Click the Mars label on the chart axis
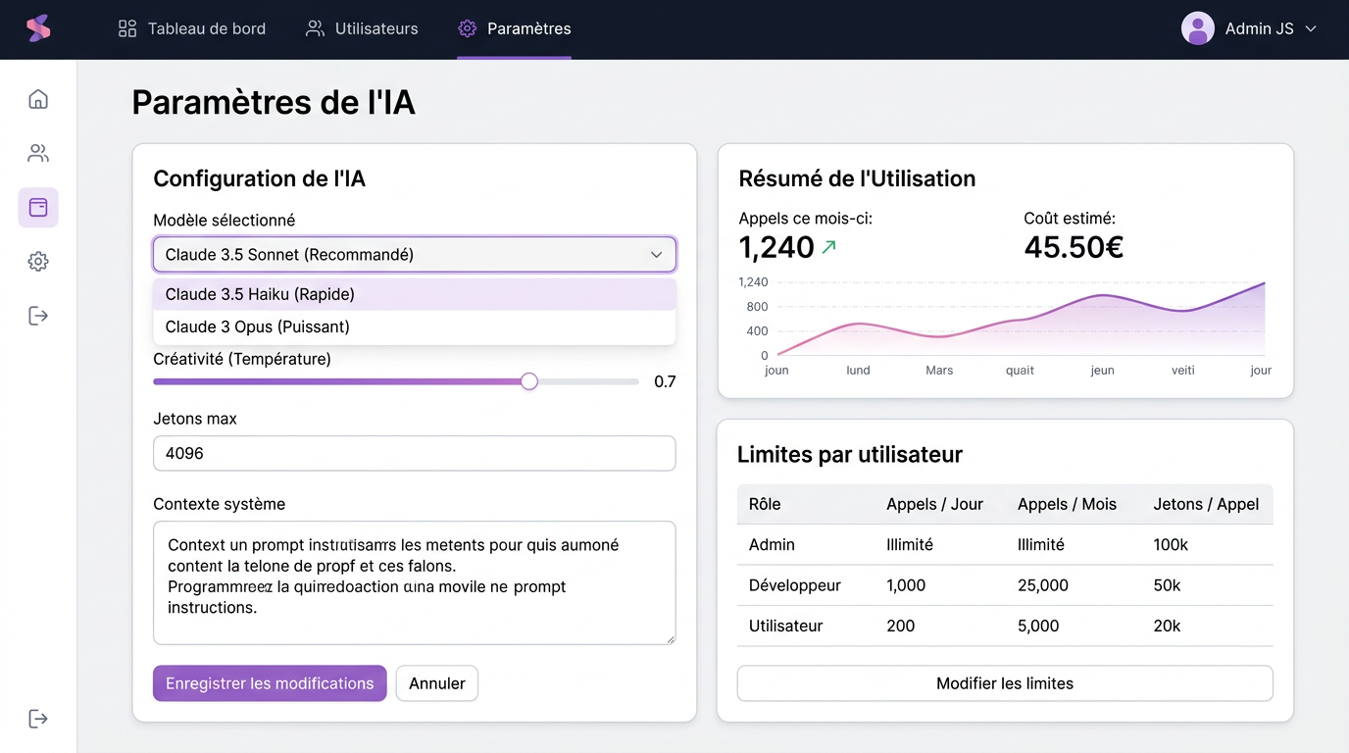The width and height of the screenshot is (1349, 753). tap(939, 371)
